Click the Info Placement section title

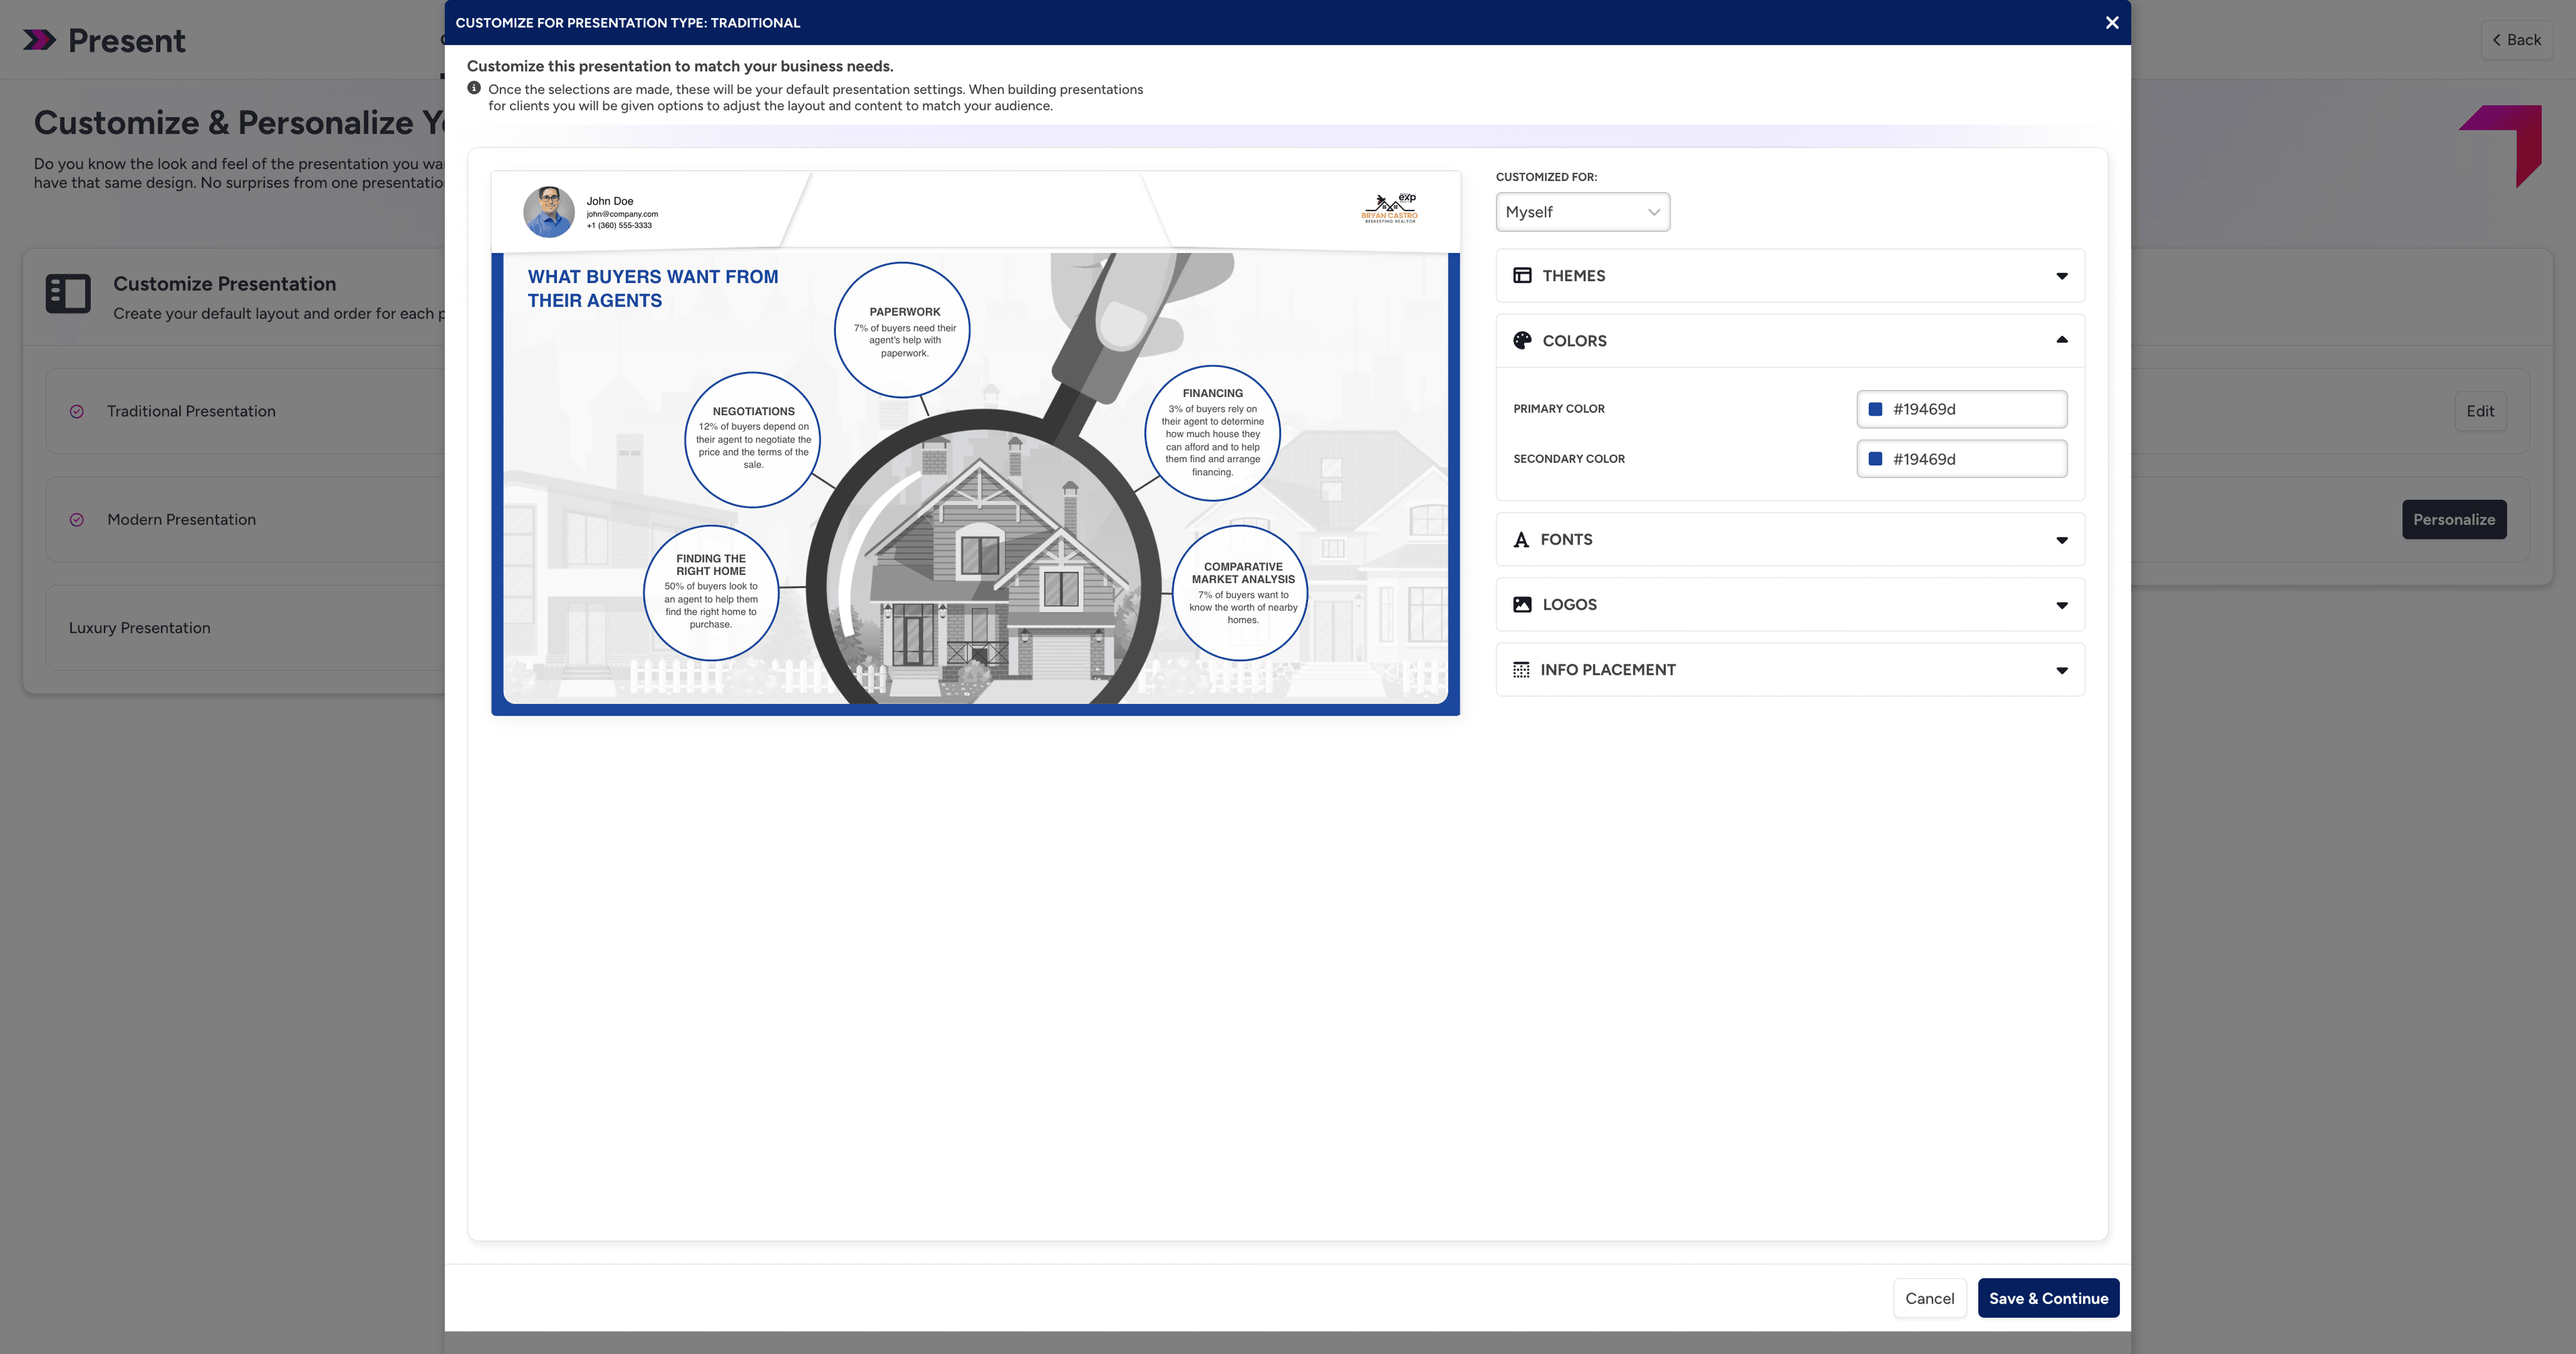[x=1608, y=670]
